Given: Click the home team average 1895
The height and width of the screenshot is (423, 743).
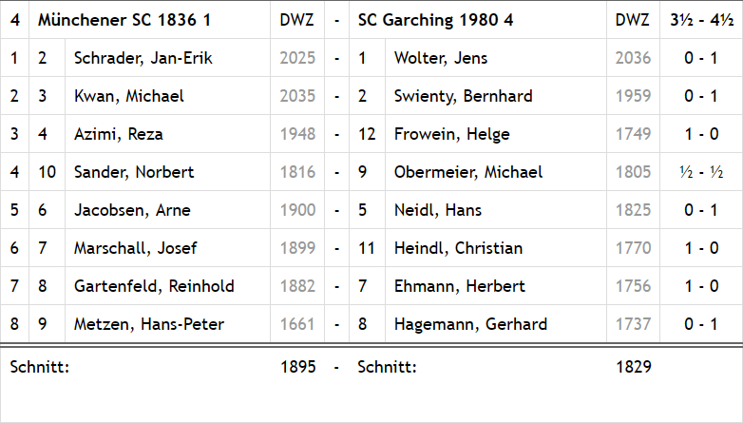Looking at the screenshot, I should click(297, 367).
